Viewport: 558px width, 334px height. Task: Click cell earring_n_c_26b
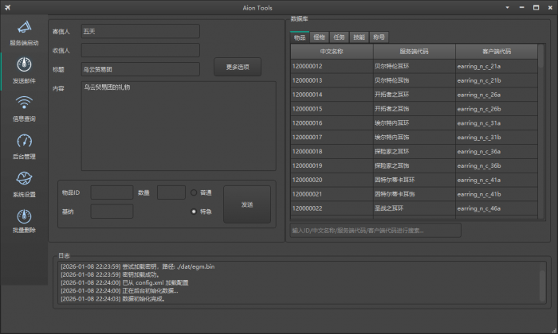(497, 109)
